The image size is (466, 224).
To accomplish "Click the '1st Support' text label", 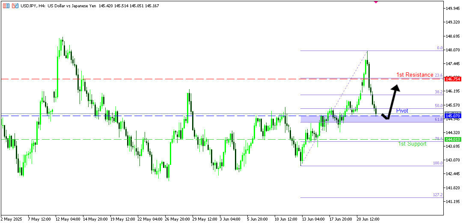I will (412, 144).
